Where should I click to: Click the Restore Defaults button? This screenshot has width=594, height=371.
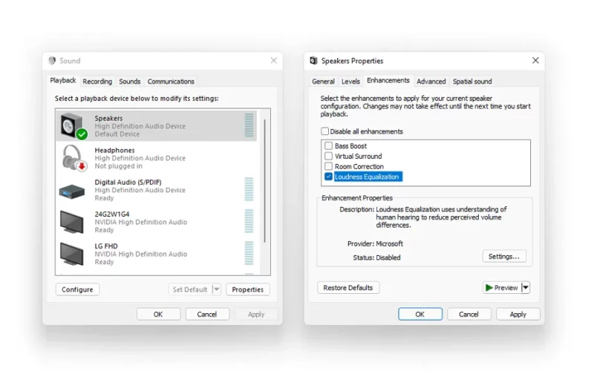click(348, 288)
